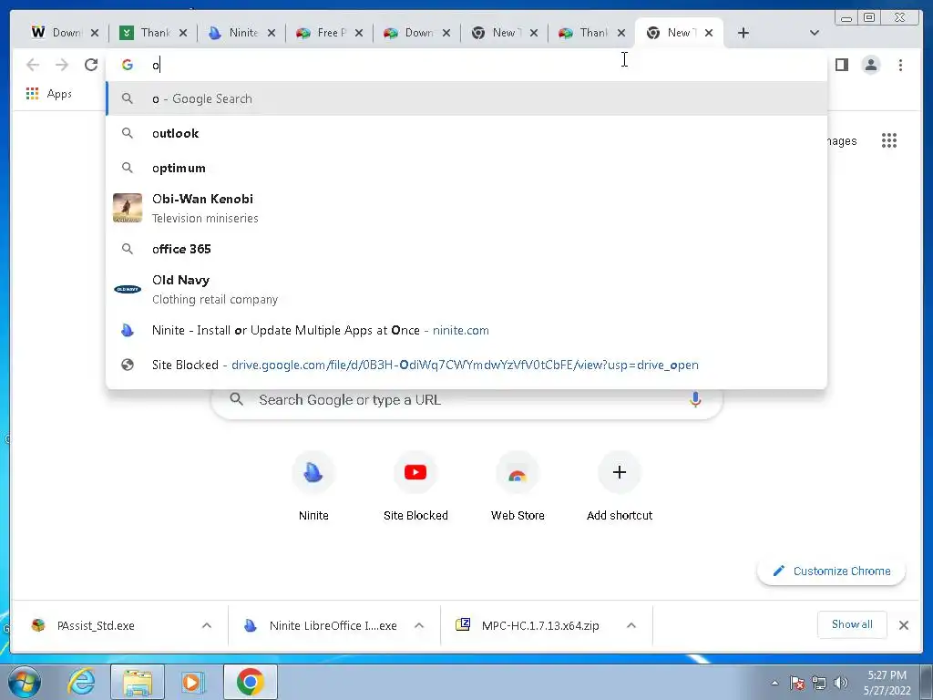The width and height of the screenshot is (933, 700).
Task: Launch Internet Explorer from taskbar
Action: coord(81,682)
